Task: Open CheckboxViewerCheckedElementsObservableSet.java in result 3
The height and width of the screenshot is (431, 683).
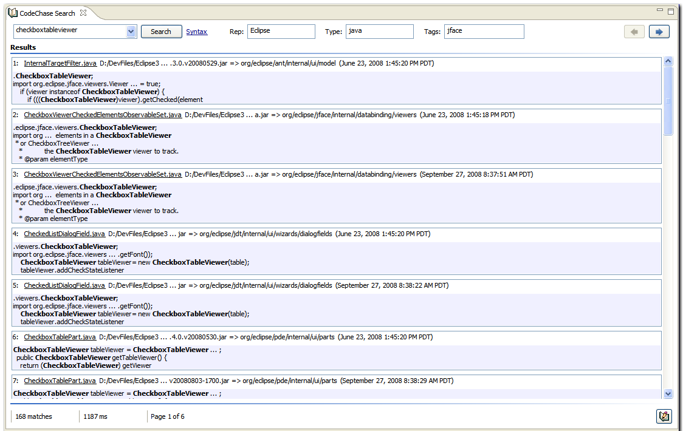Action: pyautogui.click(x=102, y=174)
